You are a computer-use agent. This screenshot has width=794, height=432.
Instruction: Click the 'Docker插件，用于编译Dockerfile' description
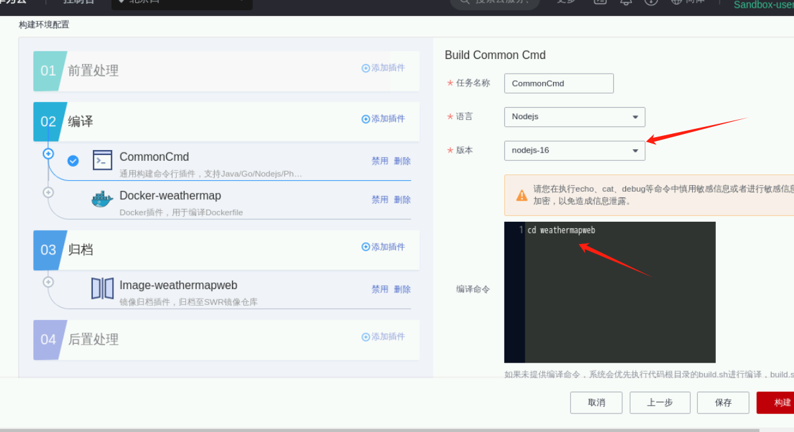[x=181, y=212]
